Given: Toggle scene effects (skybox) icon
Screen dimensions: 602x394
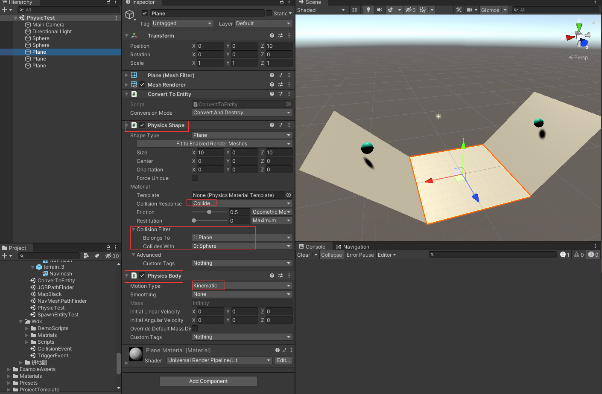Looking at the screenshot, I should (390, 10).
